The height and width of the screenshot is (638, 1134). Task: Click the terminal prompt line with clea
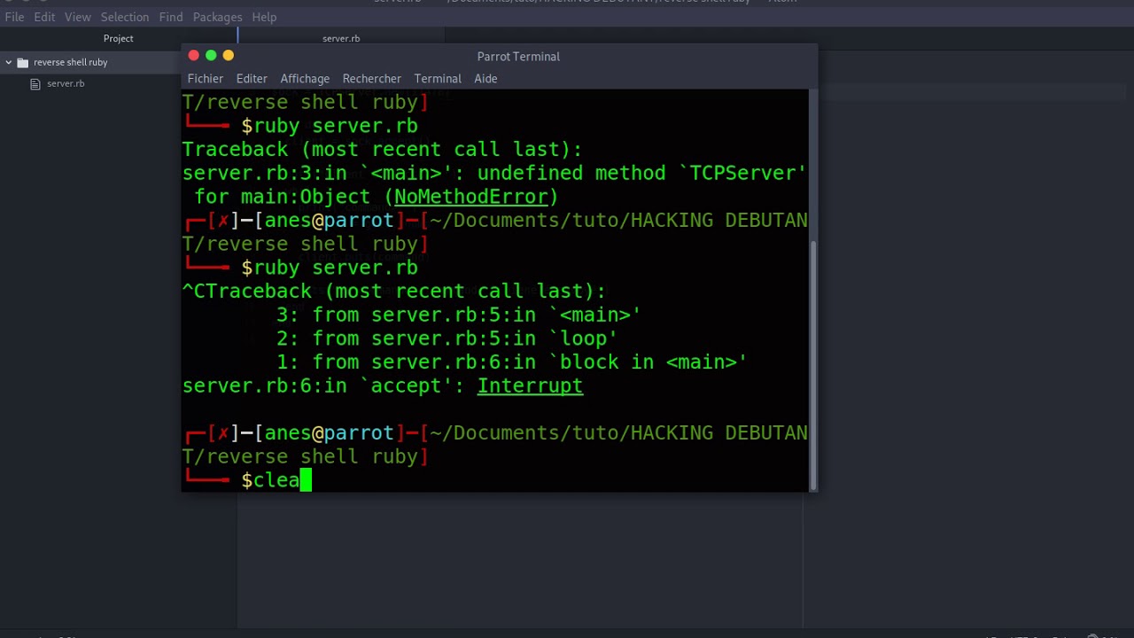tap(247, 480)
